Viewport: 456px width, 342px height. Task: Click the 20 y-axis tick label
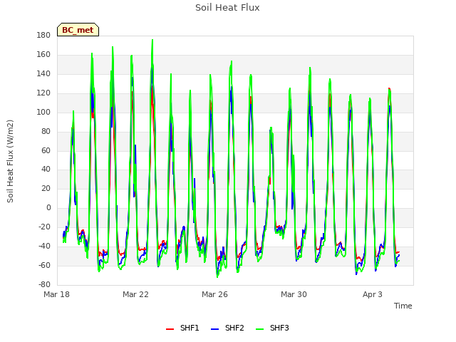pyautogui.click(x=46, y=188)
